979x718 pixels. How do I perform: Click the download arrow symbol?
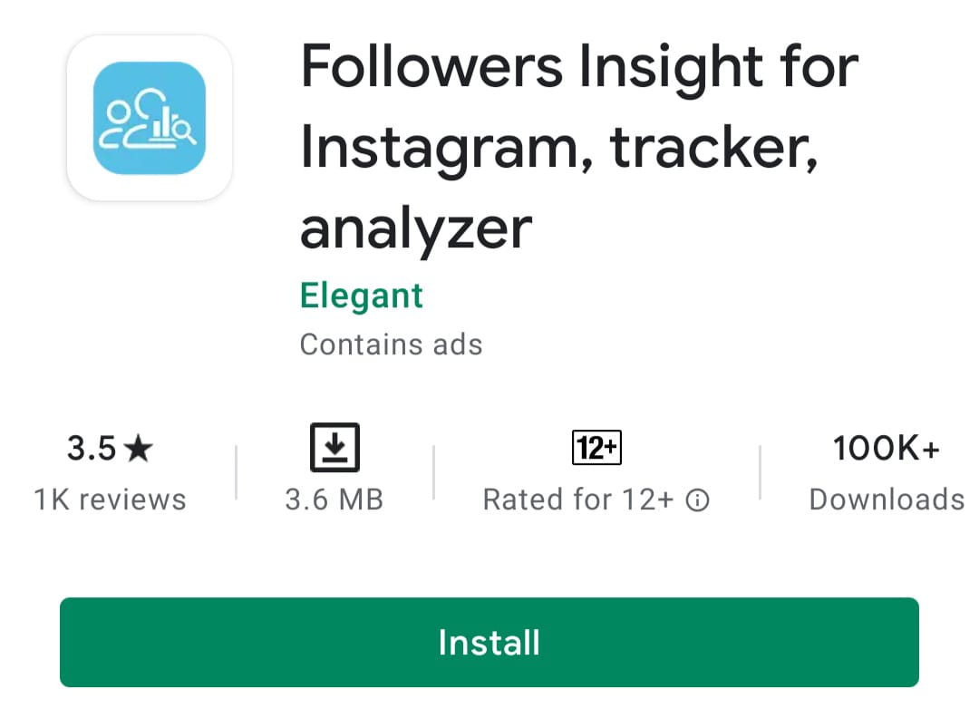[334, 447]
